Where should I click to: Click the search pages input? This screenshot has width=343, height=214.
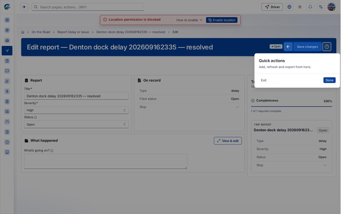(88, 7)
